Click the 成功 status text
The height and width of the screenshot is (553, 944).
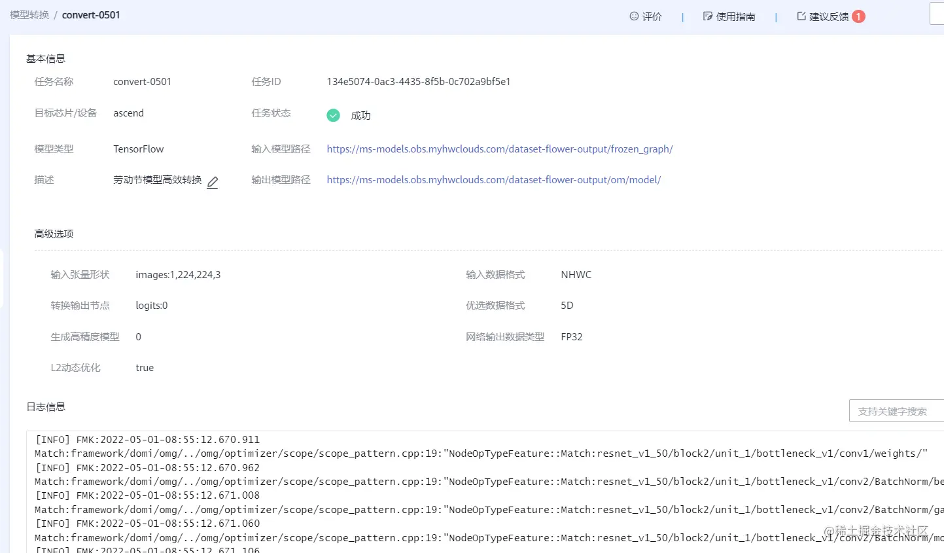pos(360,116)
